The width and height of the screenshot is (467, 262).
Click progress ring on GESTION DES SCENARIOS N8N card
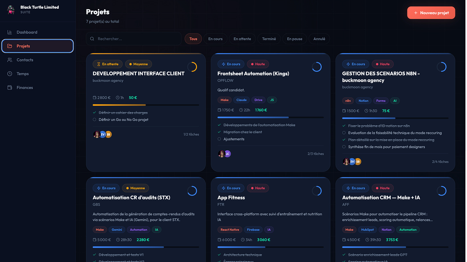tap(441, 67)
